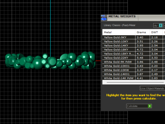Click the 2.18 DWT value
165x124 pixels.
[x=154, y=37]
